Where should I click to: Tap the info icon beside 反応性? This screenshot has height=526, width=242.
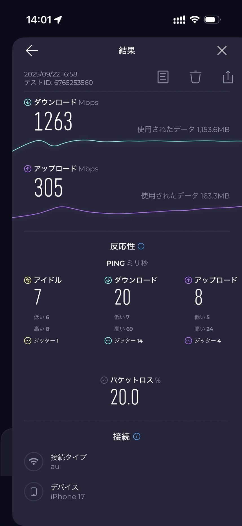click(x=141, y=246)
